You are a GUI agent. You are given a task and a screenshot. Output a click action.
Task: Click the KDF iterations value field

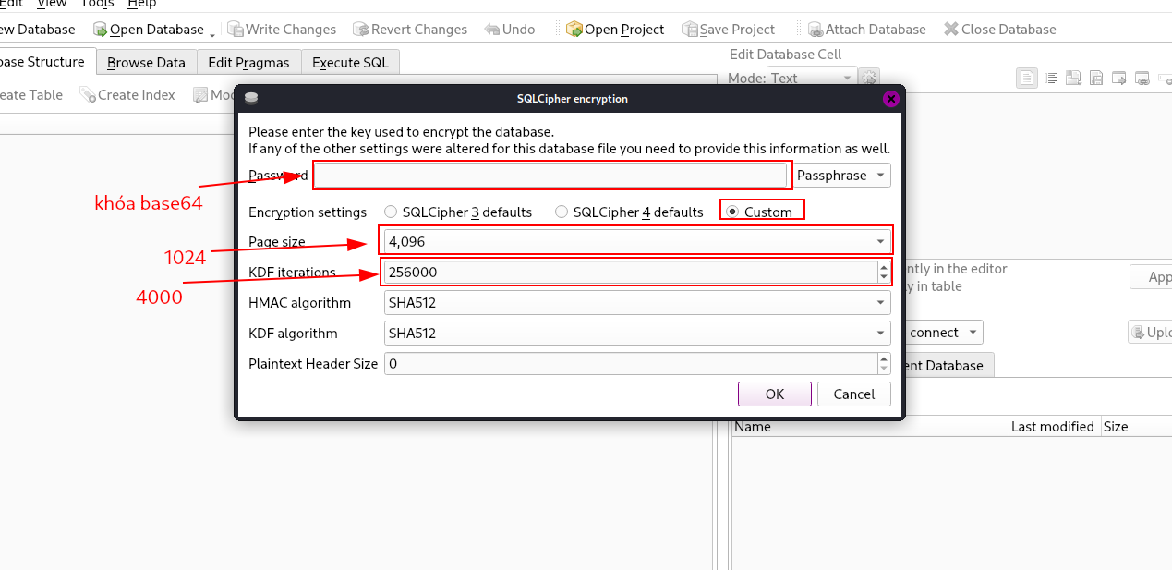pyautogui.click(x=630, y=273)
